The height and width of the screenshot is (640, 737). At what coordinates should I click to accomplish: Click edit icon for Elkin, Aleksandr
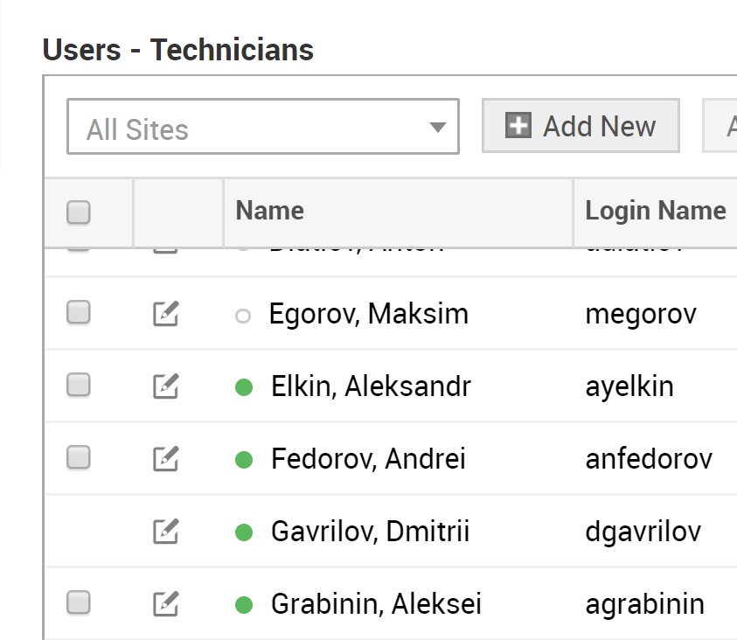166,386
